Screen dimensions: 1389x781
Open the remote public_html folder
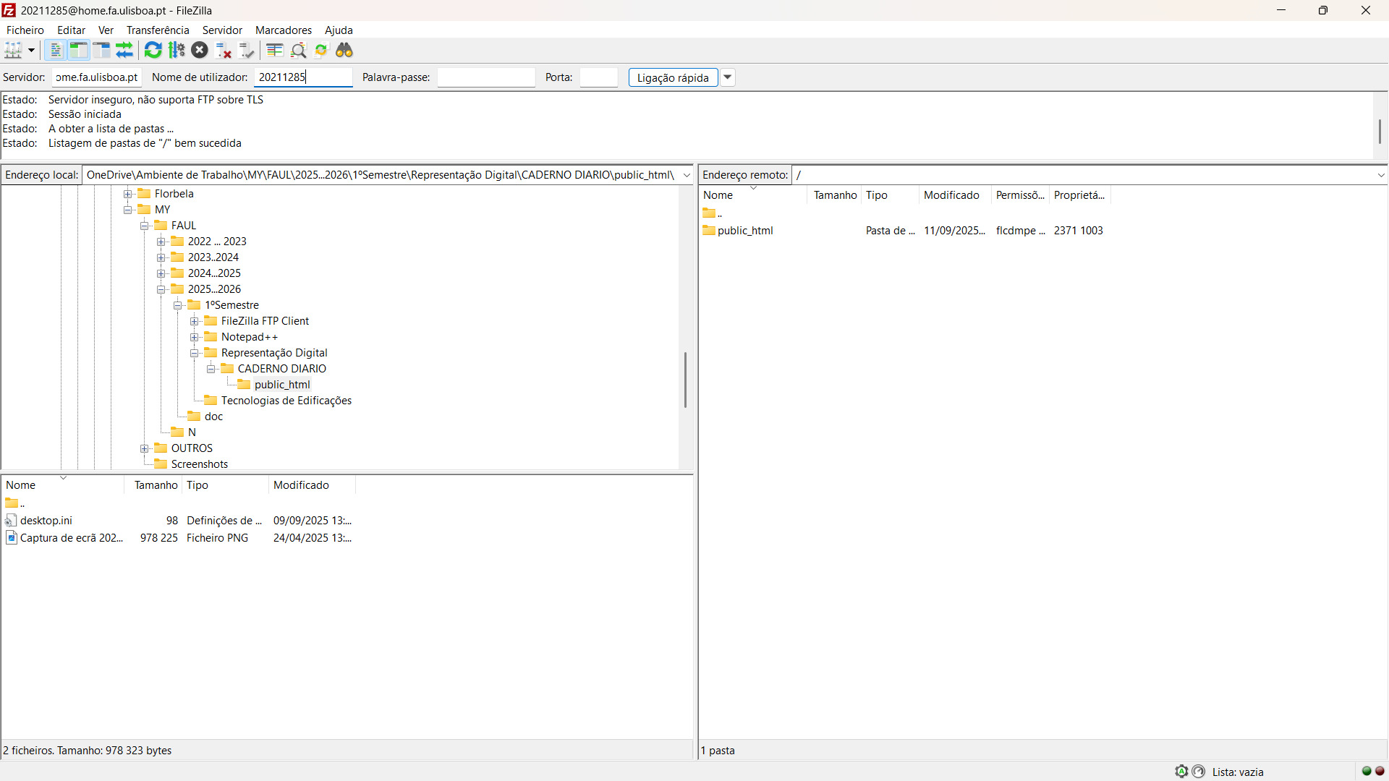click(x=745, y=231)
